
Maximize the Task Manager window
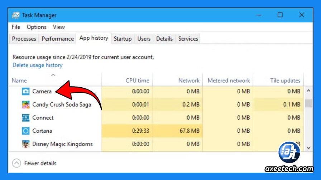(280, 15)
